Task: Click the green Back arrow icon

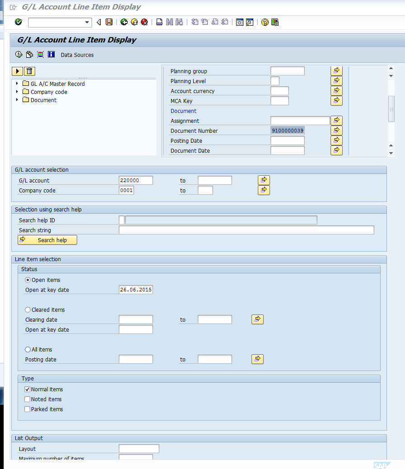Action: pos(124,22)
